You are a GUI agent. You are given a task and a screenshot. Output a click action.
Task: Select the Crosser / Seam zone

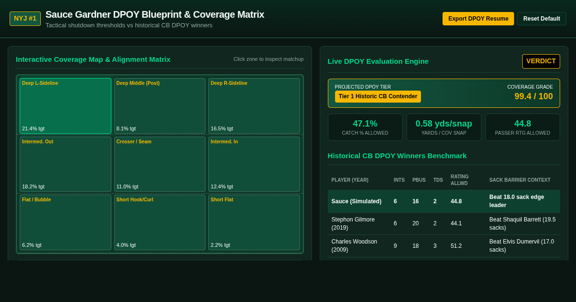[160, 164]
